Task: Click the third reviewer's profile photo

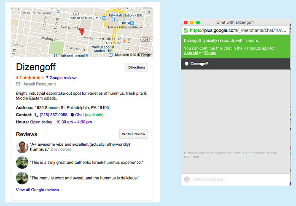Action: pyautogui.click(x=22, y=178)
